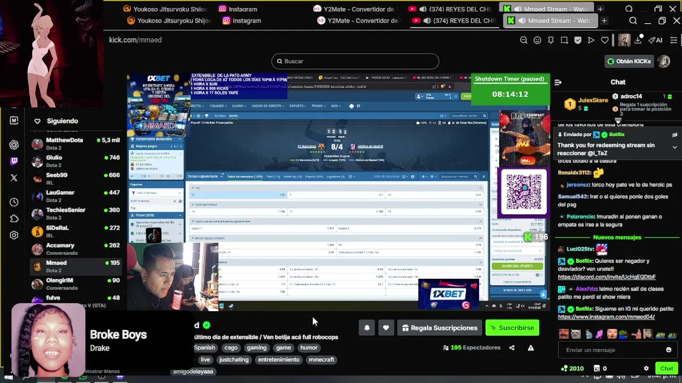The height and width of the screenshot is (383, 682).
Task: Open the Instagram mmaed04 link in chat
Action: point(606,317)
